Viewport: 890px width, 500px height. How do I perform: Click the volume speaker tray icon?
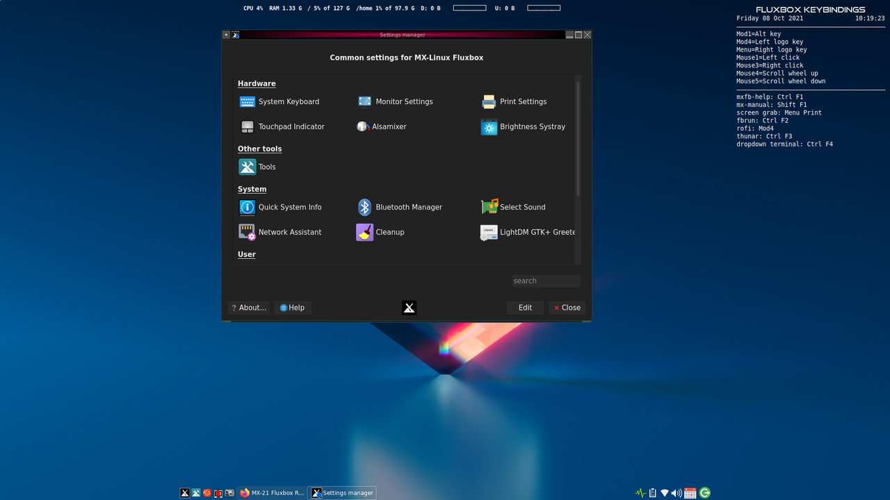677,493
